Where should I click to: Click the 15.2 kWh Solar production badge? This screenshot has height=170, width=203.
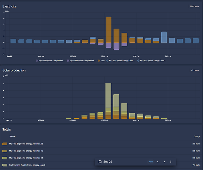(195, 70)
